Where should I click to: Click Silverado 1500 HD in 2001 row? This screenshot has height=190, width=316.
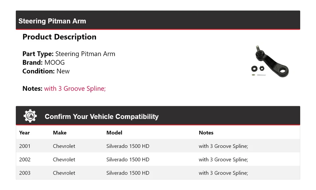coord(128,146)
